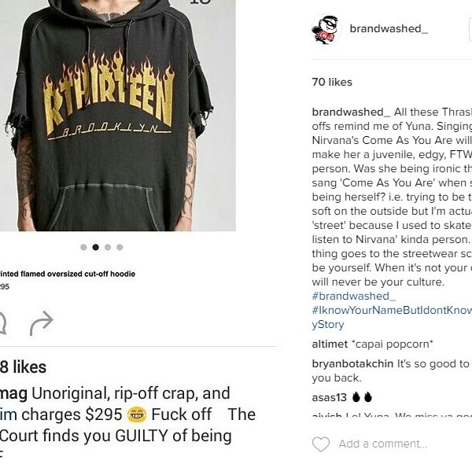The image size is (472, 468).
Task: Select the second carousel dot
Action: (x=96, y=247)
